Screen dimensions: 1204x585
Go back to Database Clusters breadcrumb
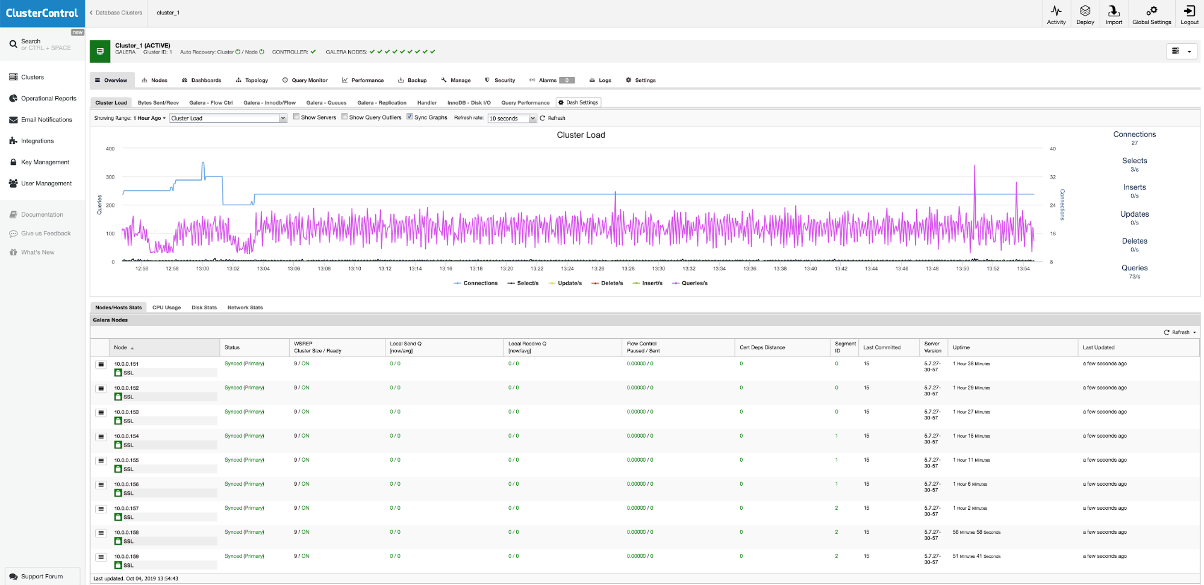tap(116, 13)
